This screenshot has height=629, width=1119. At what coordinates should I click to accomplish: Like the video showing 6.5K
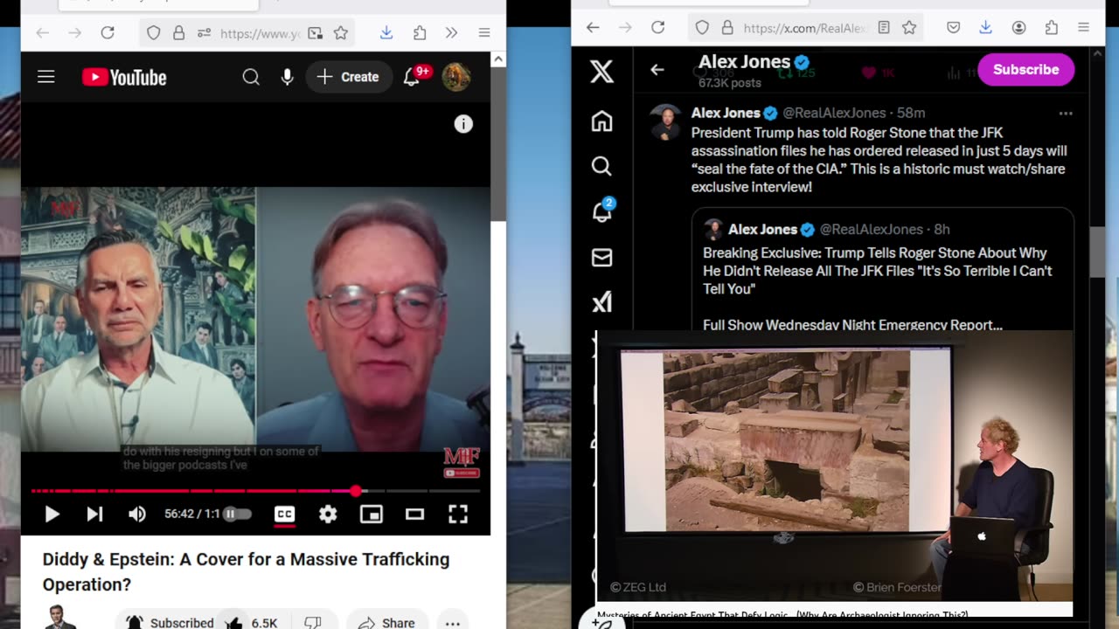[x=252, y=622]
